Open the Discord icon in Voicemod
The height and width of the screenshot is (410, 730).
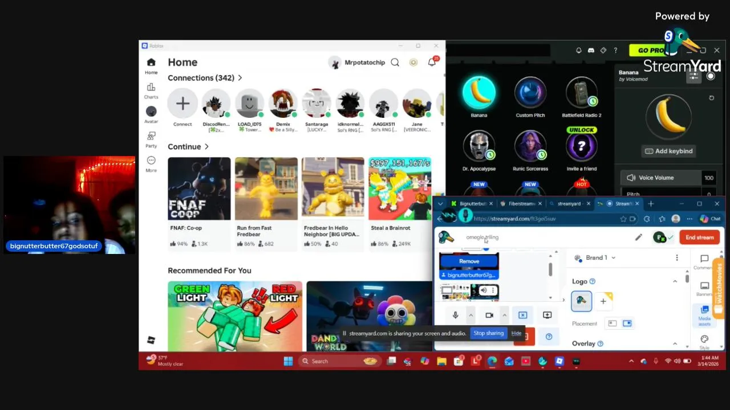591,51
